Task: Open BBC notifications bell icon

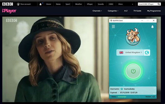Action: coord(41,4)
